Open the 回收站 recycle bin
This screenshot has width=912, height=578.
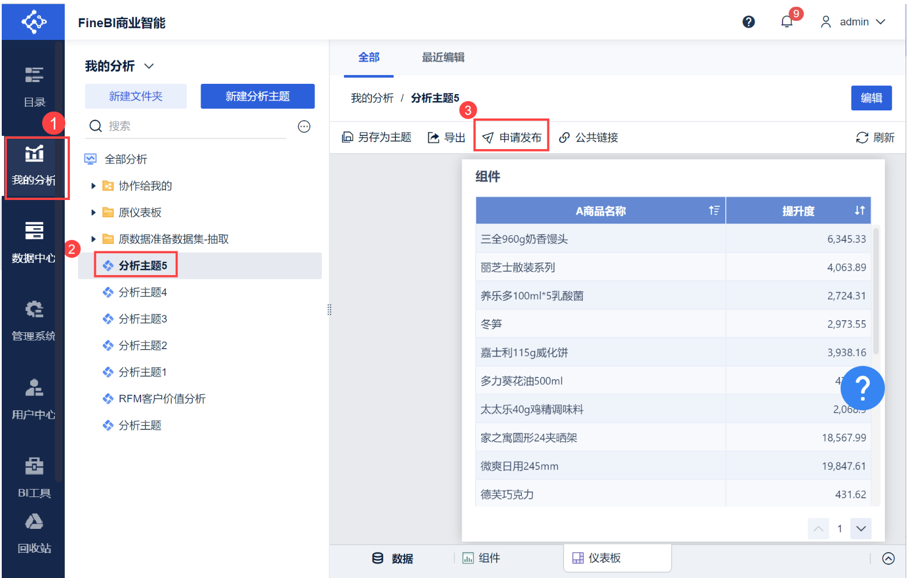34,534
